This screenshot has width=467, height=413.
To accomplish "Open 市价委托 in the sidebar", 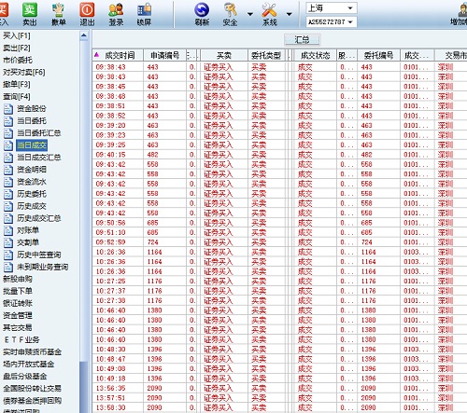I will pyautogui.click(x=18, y=60).
